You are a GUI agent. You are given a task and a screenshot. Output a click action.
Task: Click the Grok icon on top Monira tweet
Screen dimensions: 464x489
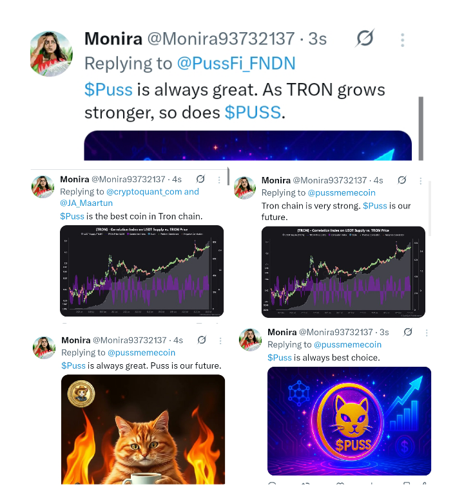(365, 38)
